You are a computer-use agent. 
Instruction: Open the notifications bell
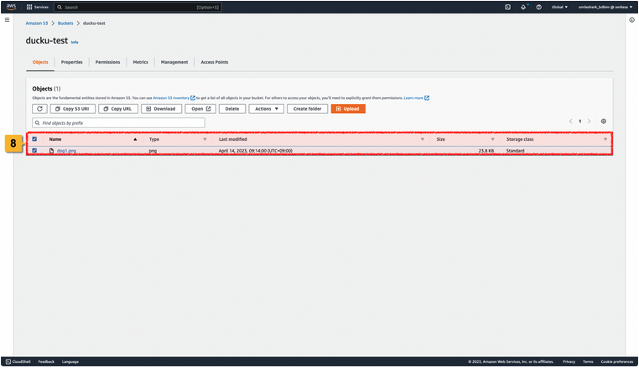tap(523, 7)
